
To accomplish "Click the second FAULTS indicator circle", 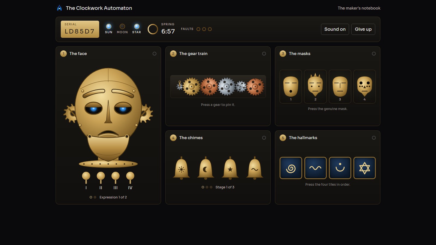I will tap(204, 29).
